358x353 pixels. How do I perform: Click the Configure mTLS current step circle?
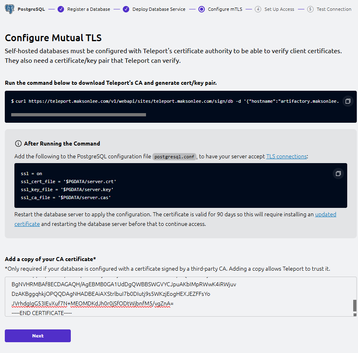[x=201, y=9]
